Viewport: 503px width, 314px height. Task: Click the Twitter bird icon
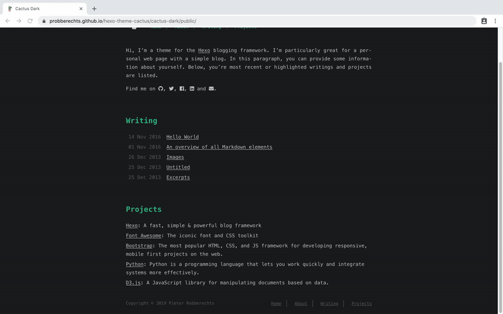(x=172, y=89)
